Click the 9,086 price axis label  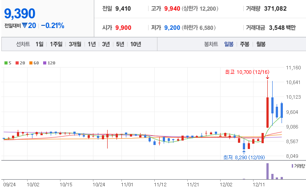click(292, 127)
